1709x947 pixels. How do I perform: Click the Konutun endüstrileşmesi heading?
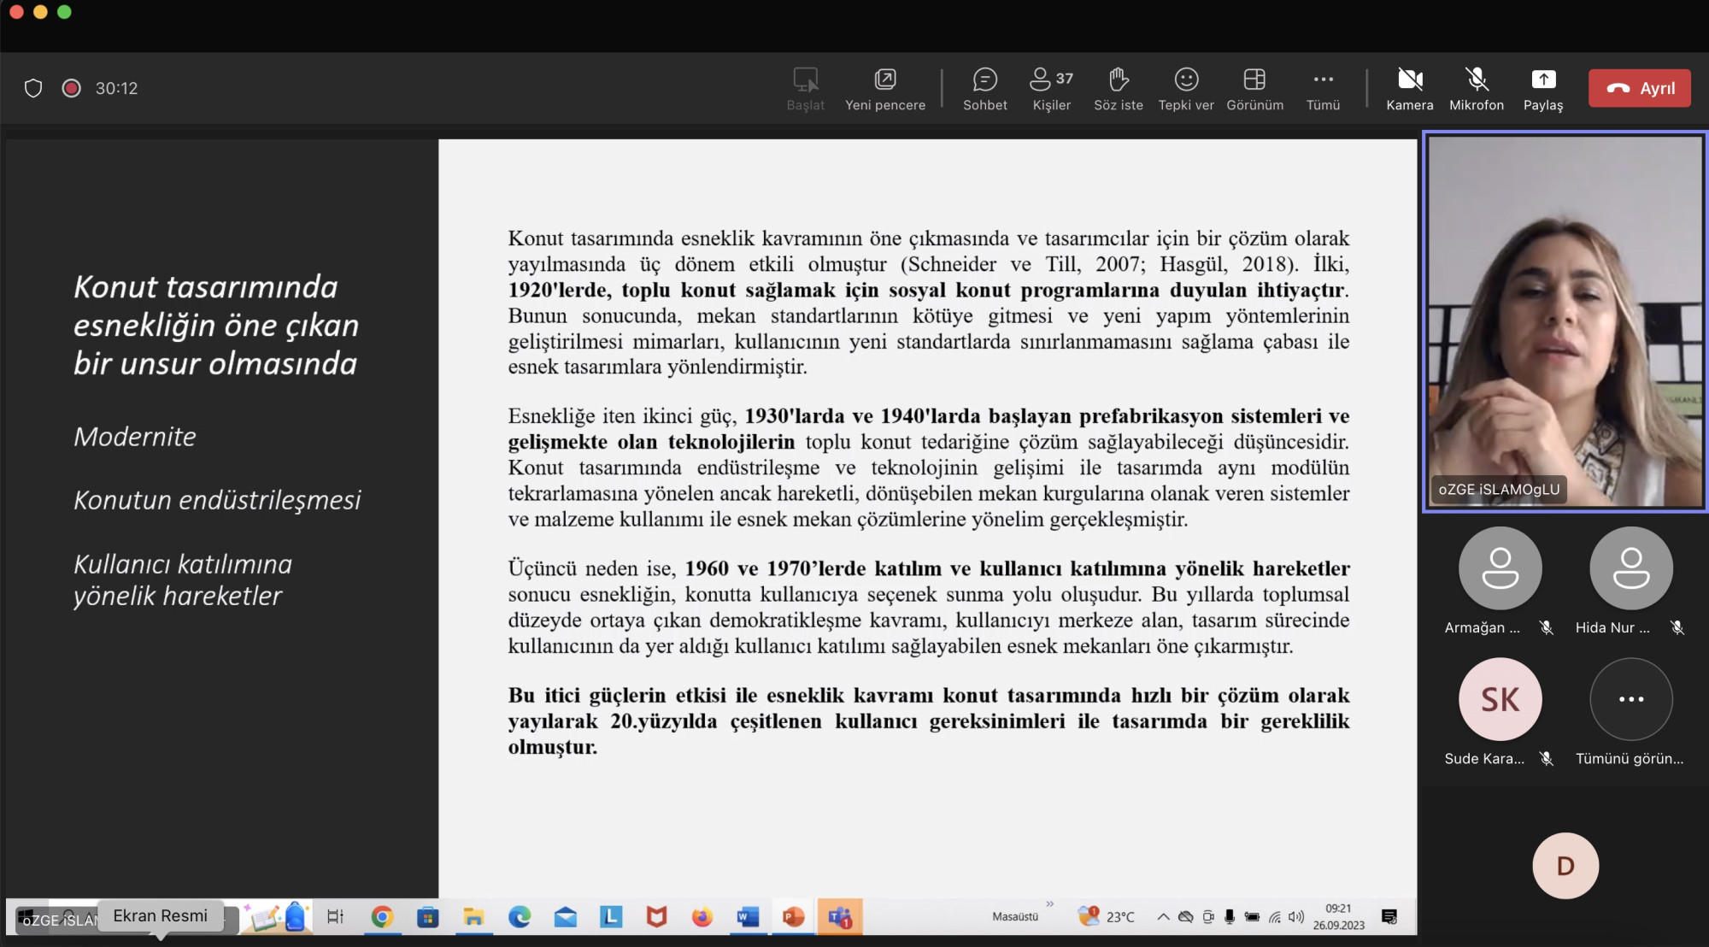tap(217, 500)
